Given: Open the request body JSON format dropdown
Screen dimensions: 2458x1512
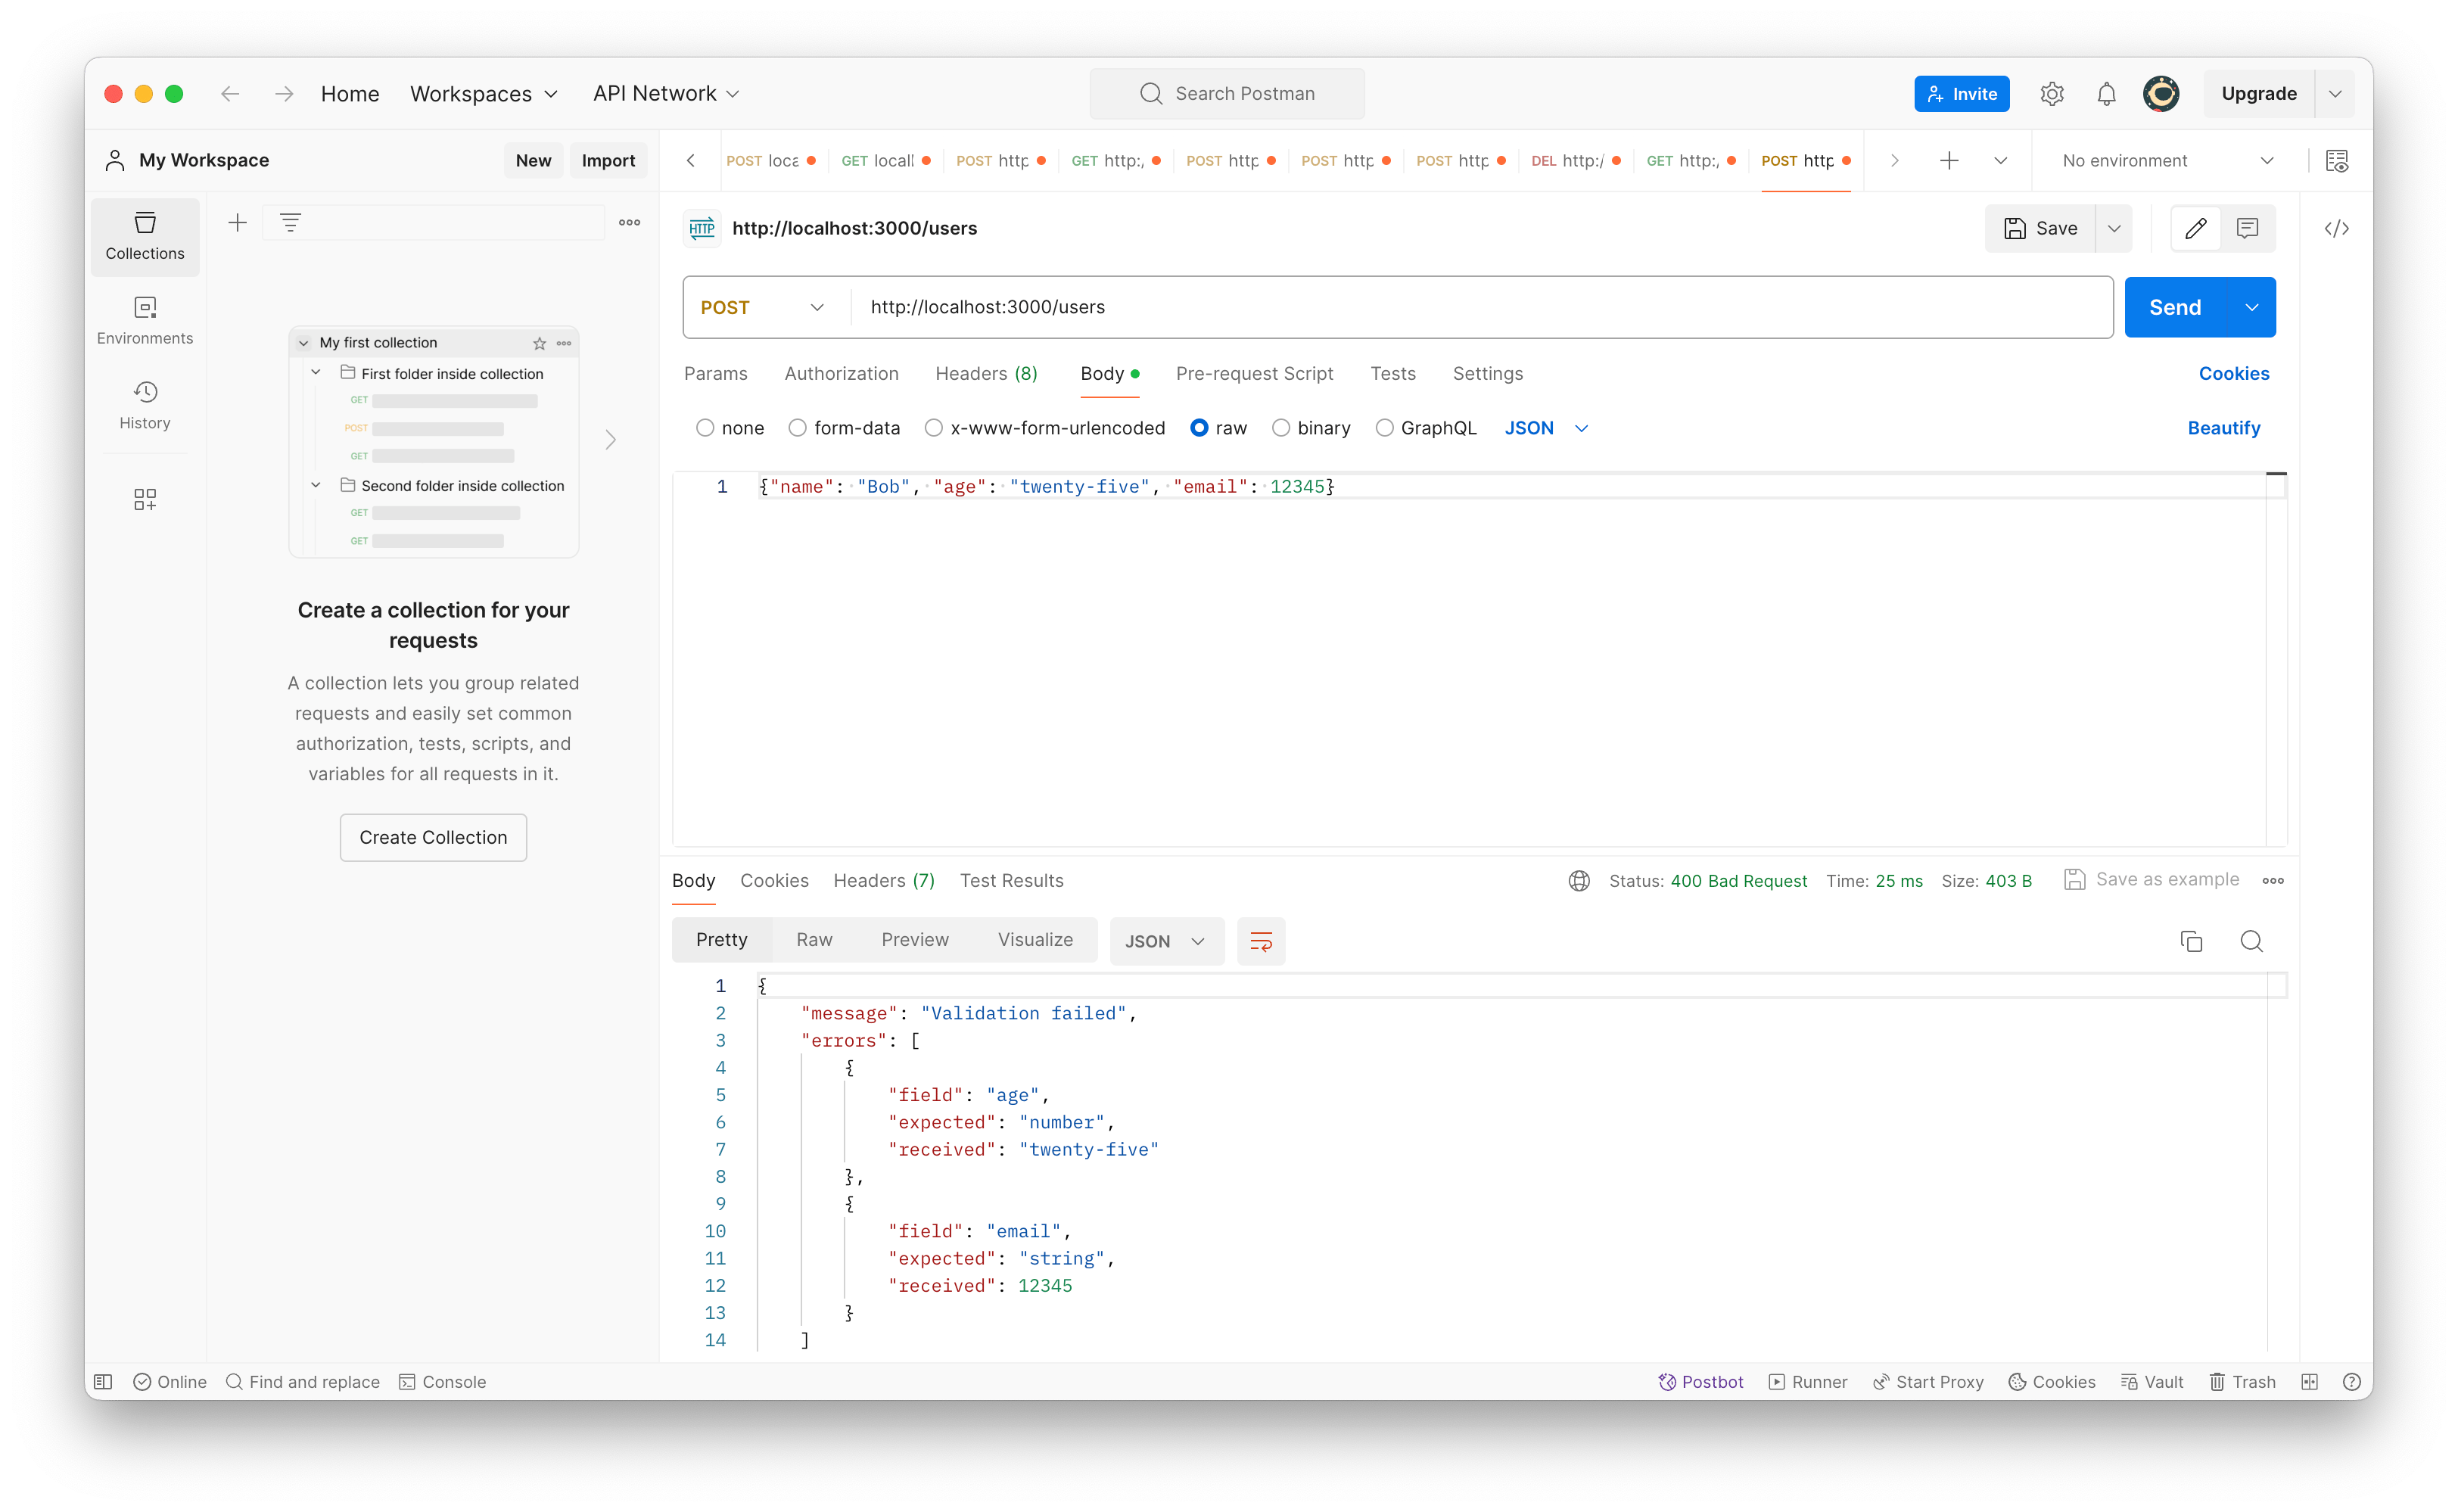Looking at the screenshot, I should tap(1546, 428).
